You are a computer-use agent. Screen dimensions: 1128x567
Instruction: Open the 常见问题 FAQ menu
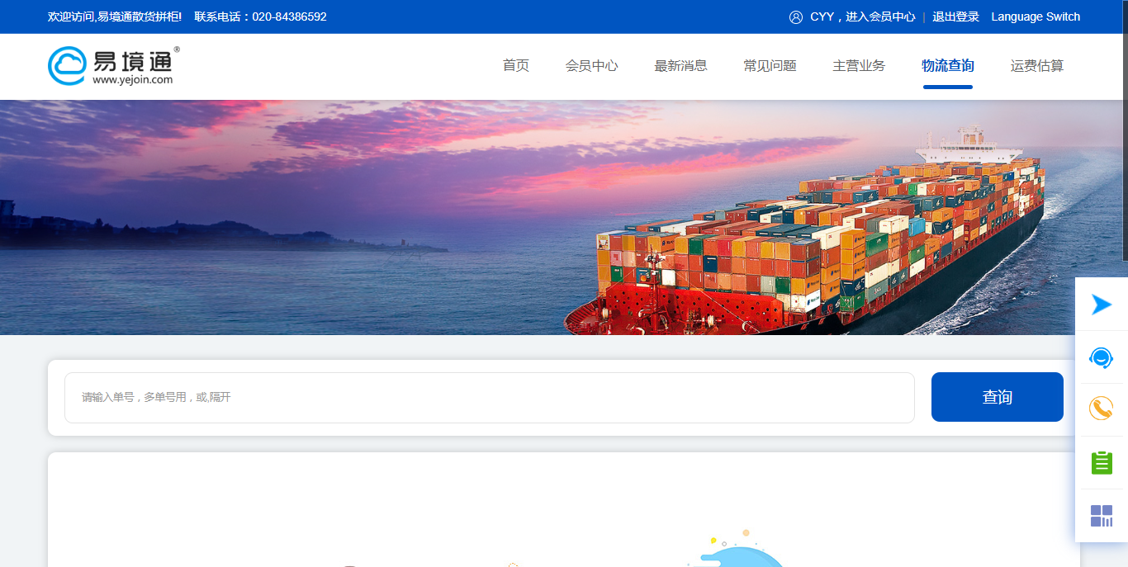pos(770,66)
